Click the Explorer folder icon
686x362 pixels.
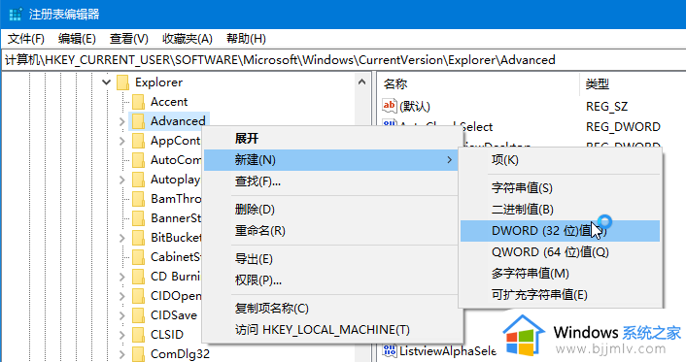point(123,82)
